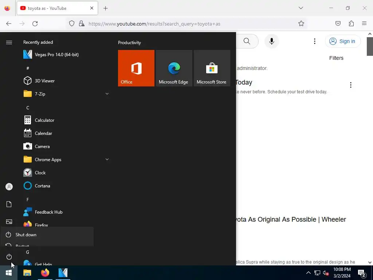The width and height of the screenshot is (373, 280).
Task: Open network status tray icon
Action: point(317,273)
